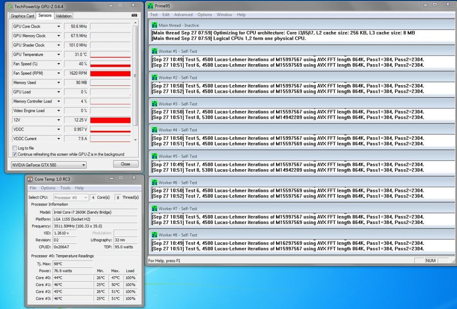Image resolution: width=457 pixels, height=309 pixels.
Task: Open the Prime95 Test menu
Action: 154,15
